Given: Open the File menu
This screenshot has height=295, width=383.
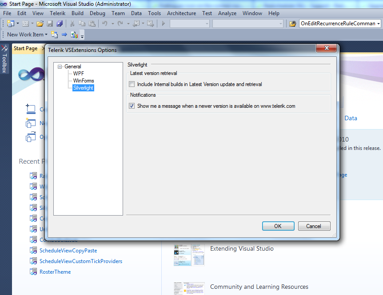Looking at the screenshot, I should 7,13.
